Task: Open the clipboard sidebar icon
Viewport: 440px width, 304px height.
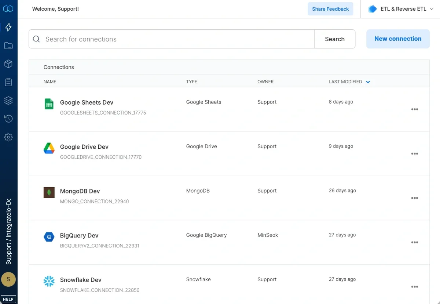Action: click(x=8, y=82)
